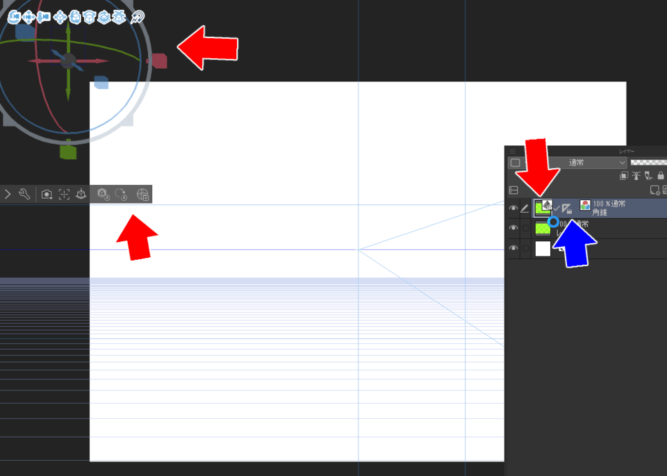This screenshot has width=667, height=476.
Task: Click the reset model scale icon
Action: point(104,195)
